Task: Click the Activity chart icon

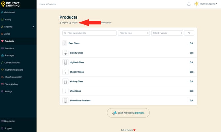Action: [x=2, y=19]
